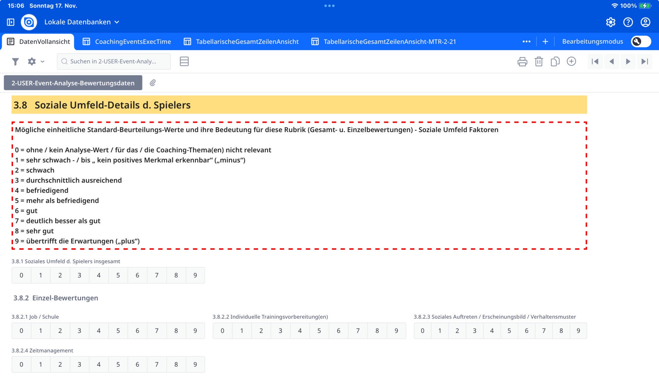Click 2-USER-Event-Analyse-Bewertungsdaten button
659x377 pixels.
(73, 83)
